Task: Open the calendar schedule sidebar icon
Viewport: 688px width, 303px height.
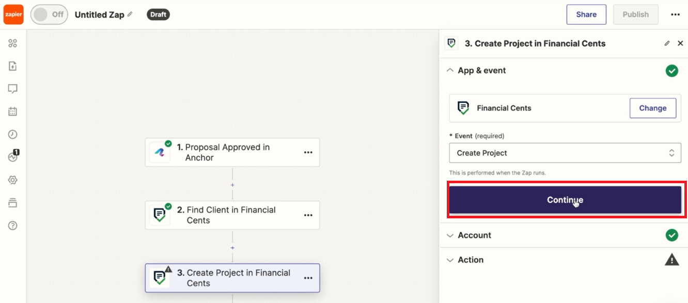Action: coord(13,111)
